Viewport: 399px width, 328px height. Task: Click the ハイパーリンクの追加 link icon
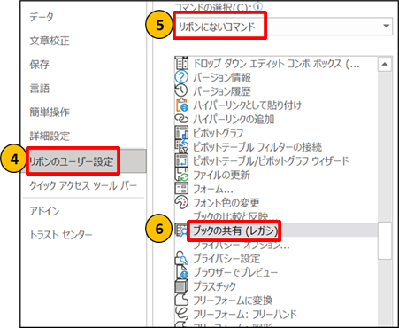click(181, 119)
